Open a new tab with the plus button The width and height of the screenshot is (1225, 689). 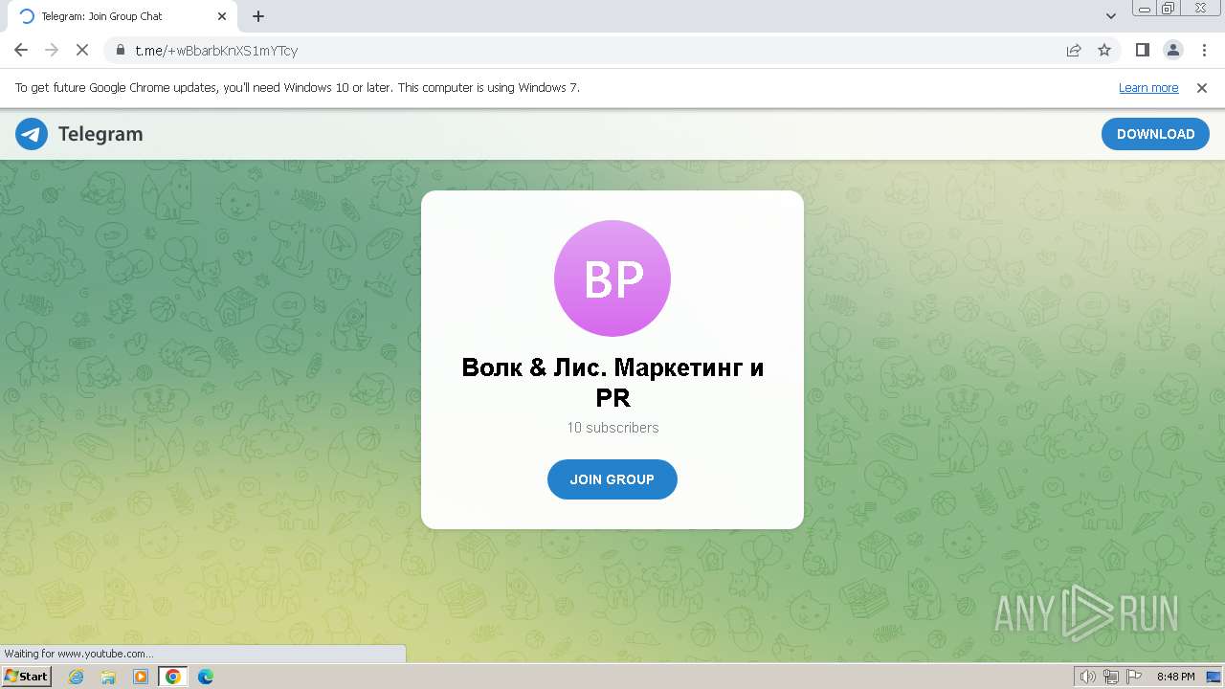[258, 16]
